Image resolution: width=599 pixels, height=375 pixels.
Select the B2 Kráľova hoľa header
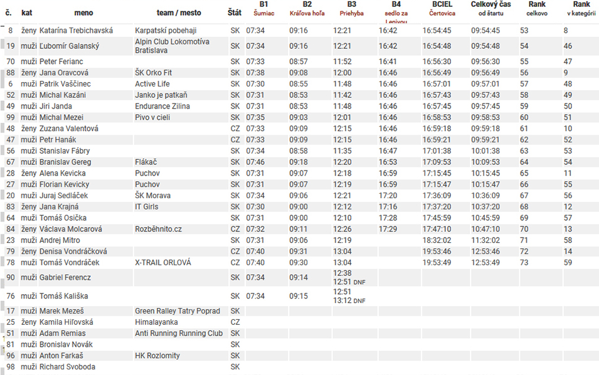(x=307, y=9)
